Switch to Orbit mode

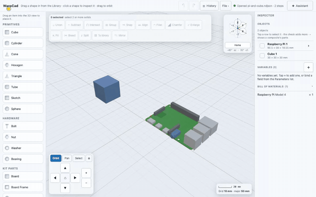point(56,158)
